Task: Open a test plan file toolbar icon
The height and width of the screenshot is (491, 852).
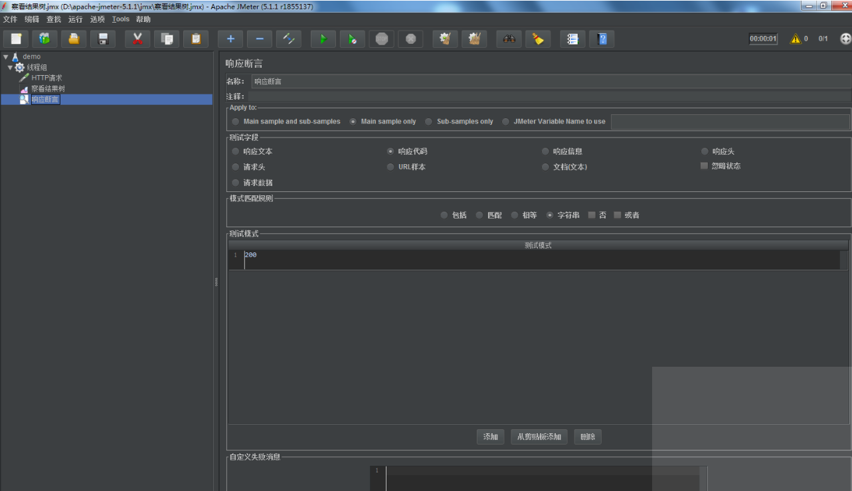Action: click(74, 39)
